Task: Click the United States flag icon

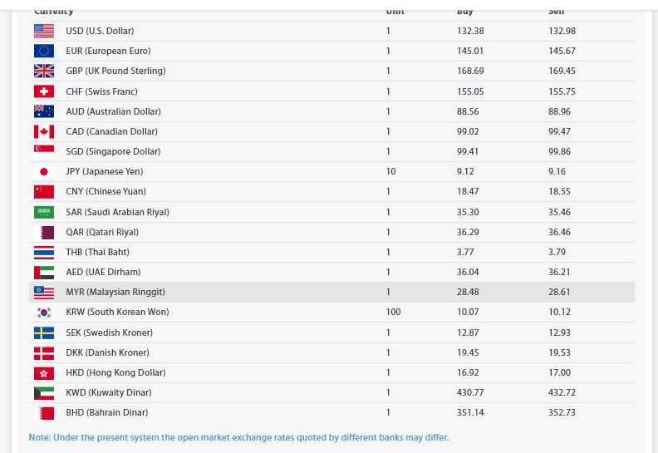Action: (x=44, y=31)
